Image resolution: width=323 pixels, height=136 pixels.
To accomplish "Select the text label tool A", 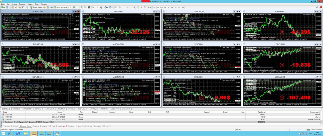I will pos(141,7).
